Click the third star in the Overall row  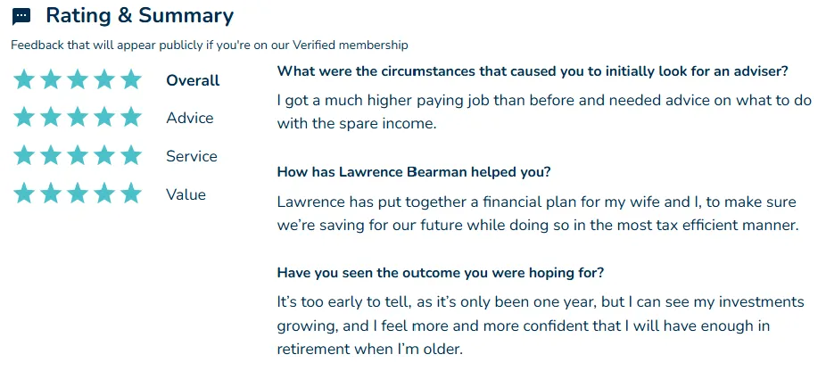coord(78,79)
